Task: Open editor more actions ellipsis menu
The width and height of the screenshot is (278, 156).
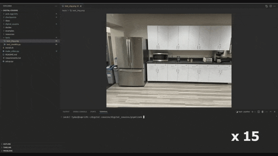Action: (275, 6)
